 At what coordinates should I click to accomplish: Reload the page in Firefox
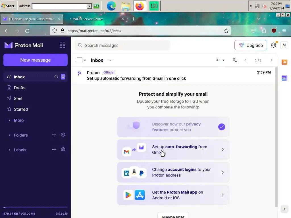tap(27, 31)
